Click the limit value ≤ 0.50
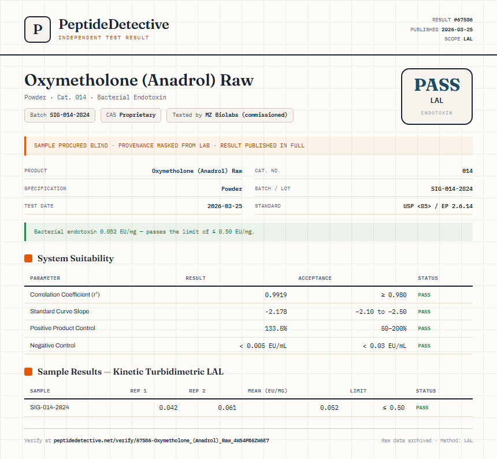The width and height of the screenshot is (497, 459). pyautogui.click(x=394, y=408)
